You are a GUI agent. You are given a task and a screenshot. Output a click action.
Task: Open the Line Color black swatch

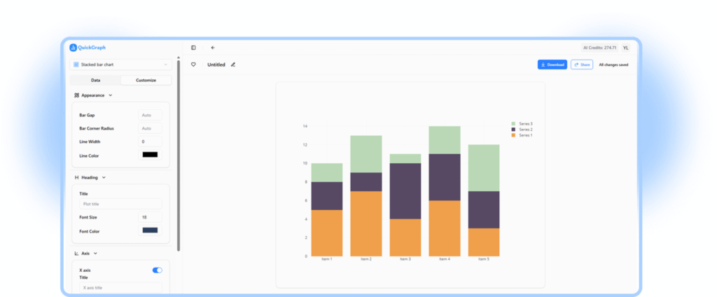point(150,155)
